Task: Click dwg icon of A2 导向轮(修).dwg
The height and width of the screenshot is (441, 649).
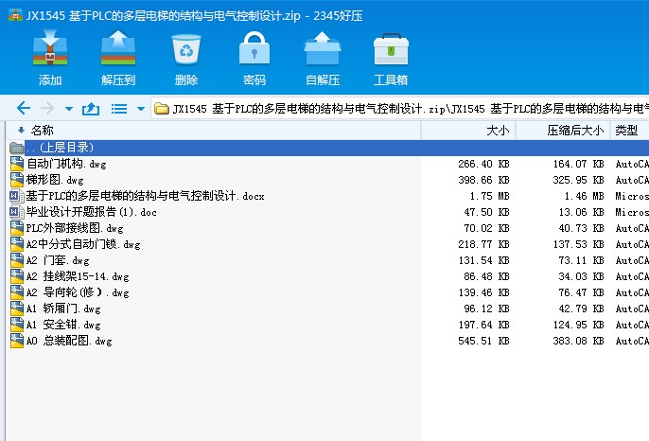Action: [17, 292]
